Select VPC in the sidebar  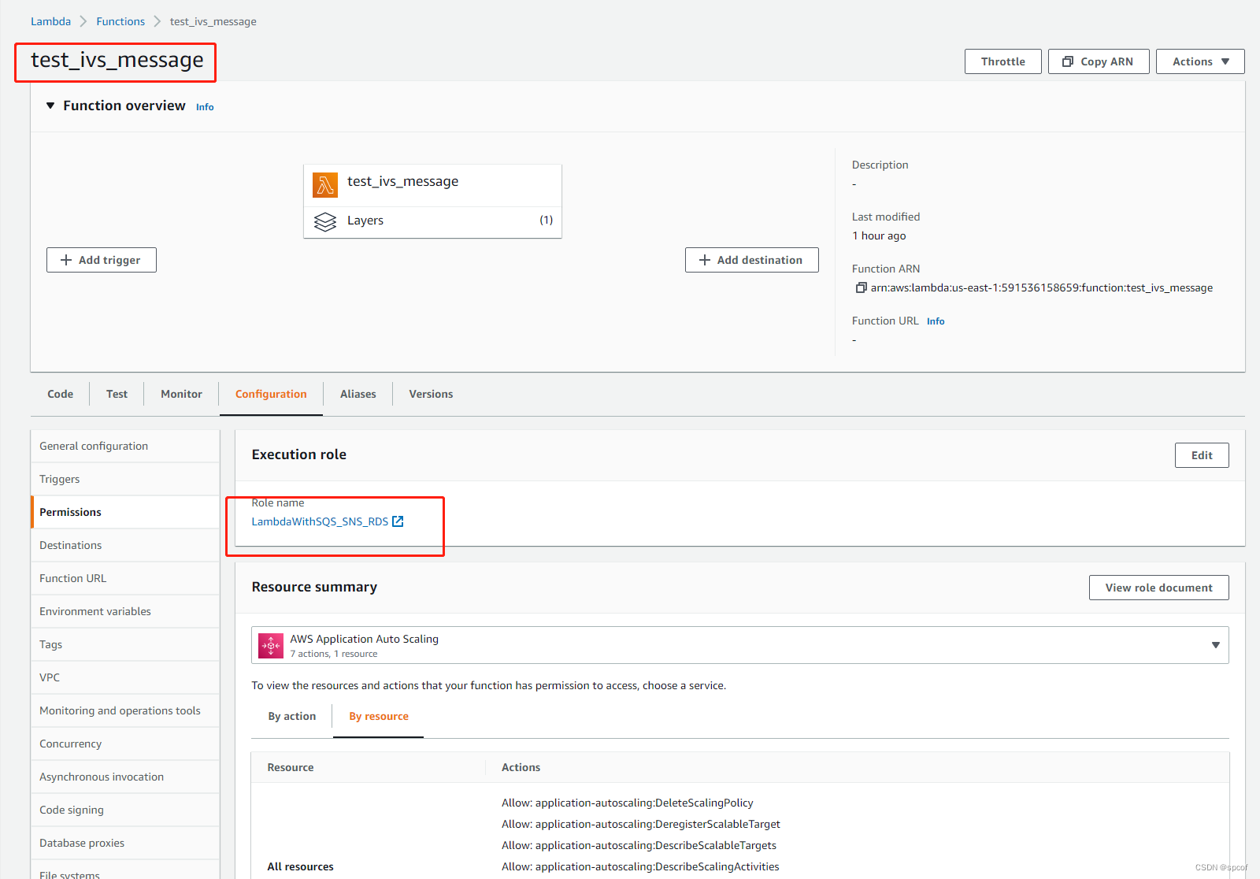pos(125,677)
